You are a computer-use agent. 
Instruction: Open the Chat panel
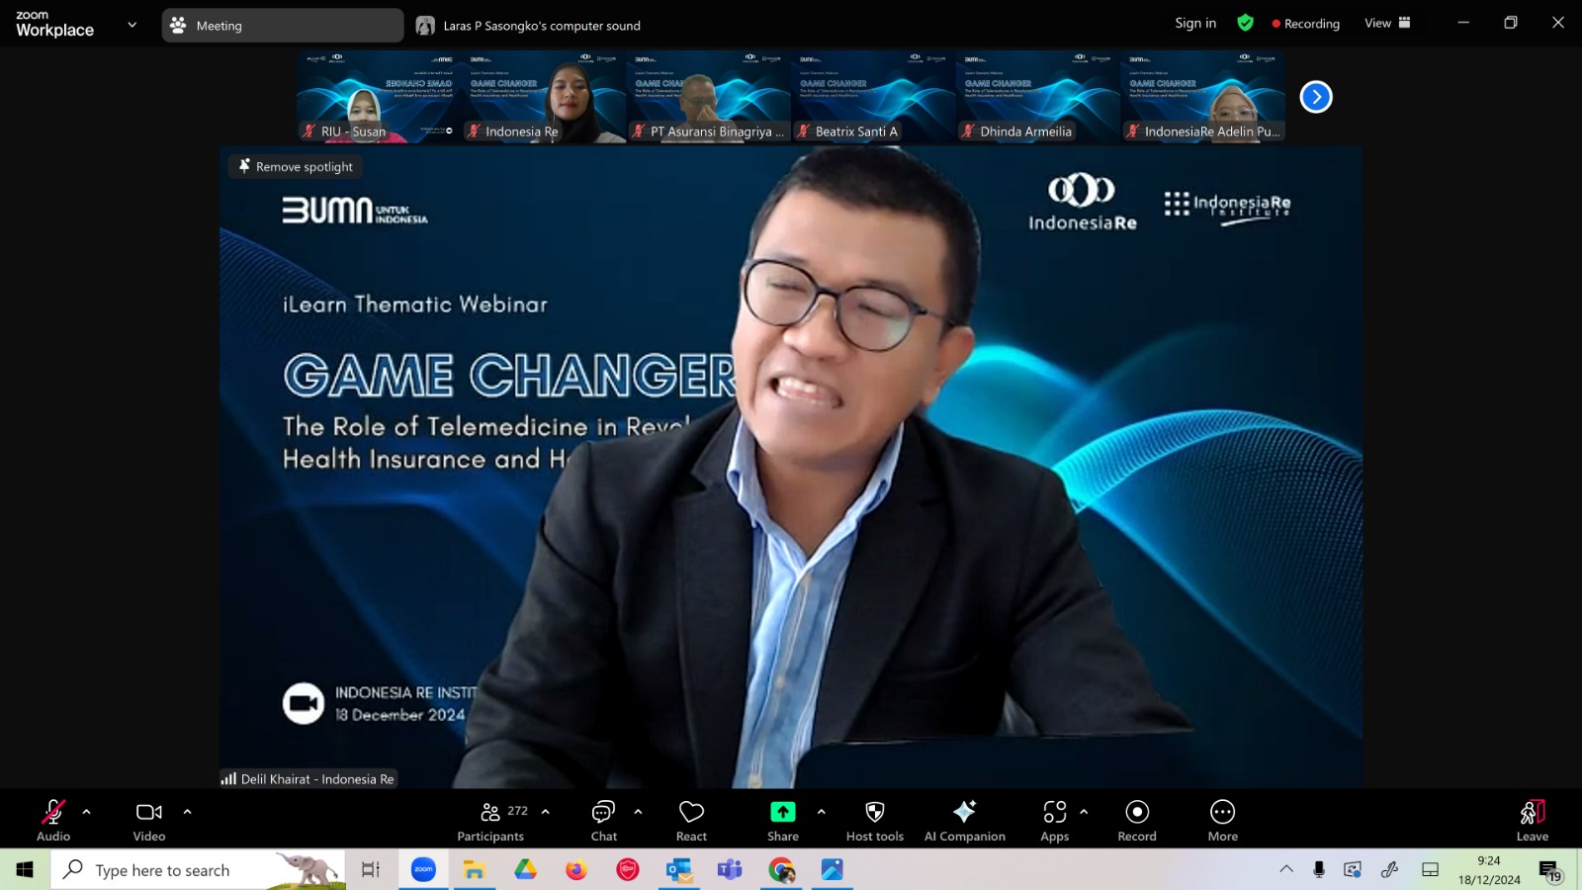pos(603,821)
